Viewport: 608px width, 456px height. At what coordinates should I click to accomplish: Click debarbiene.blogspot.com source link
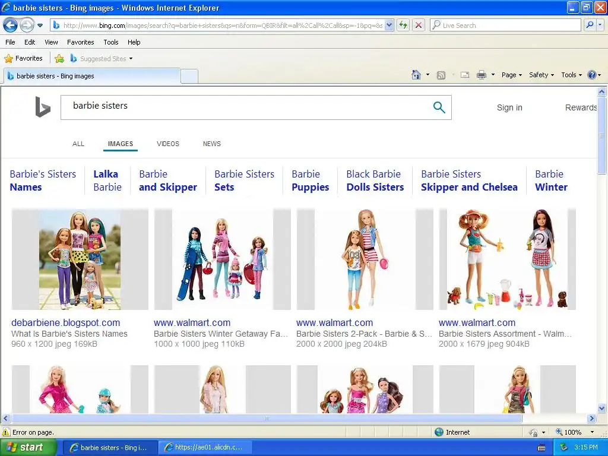pos(65,322)
